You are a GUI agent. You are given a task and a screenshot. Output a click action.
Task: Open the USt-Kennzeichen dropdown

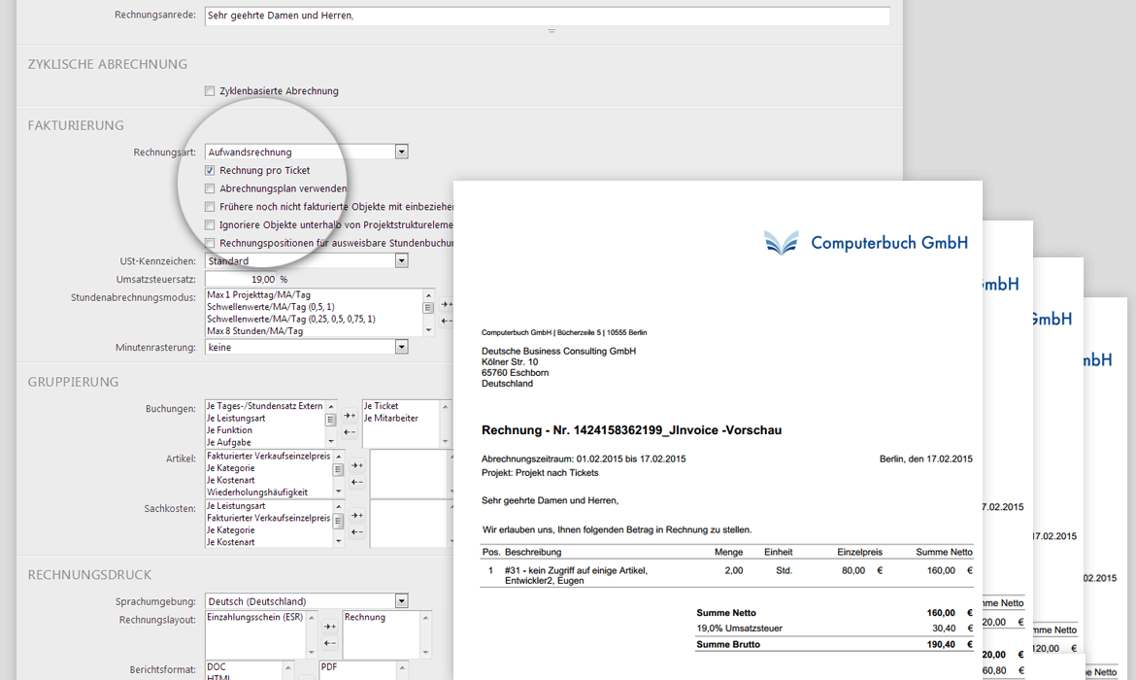401,260
